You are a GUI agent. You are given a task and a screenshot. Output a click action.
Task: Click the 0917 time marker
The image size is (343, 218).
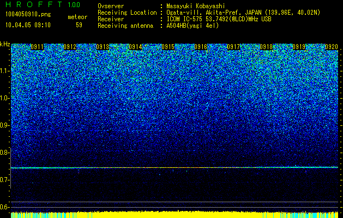click(233, 47)
